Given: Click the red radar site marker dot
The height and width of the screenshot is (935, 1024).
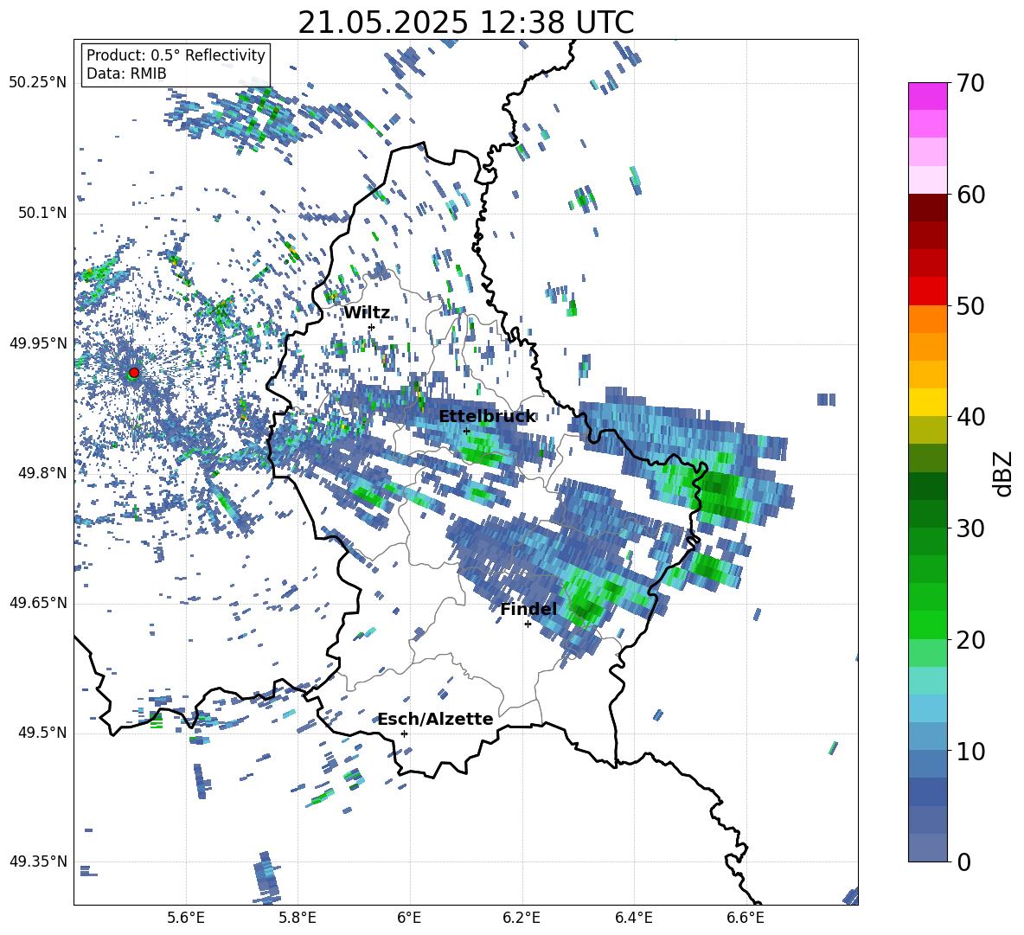Looking at the screenshot, I should (134, 373).
